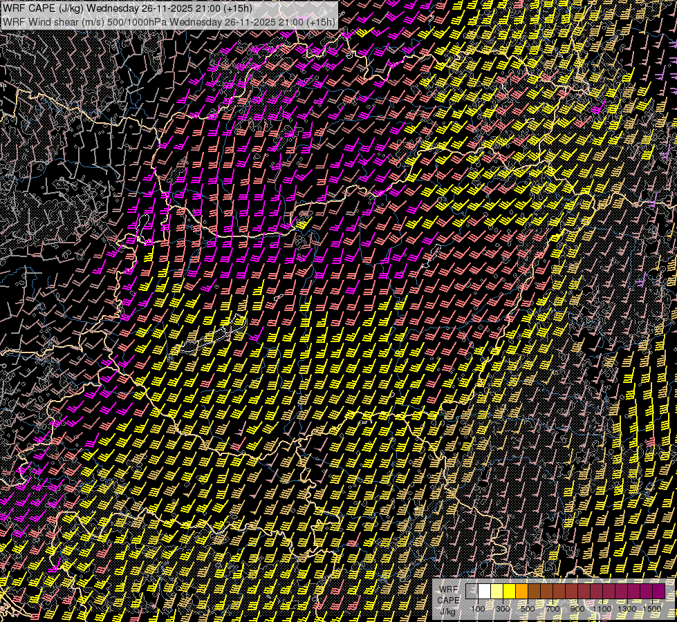The width and height of the screenshot is (677, 622).
Task: Click the 1500 legend label
Action: coord(652,609)
